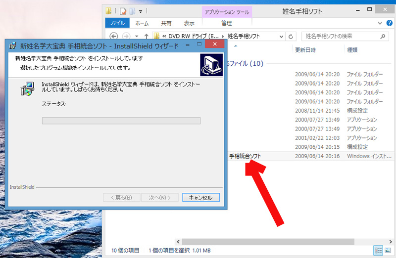The image size is (396, 258).
Task: Click the properties icon in quick access toolbar
Action: coord(123,11)
